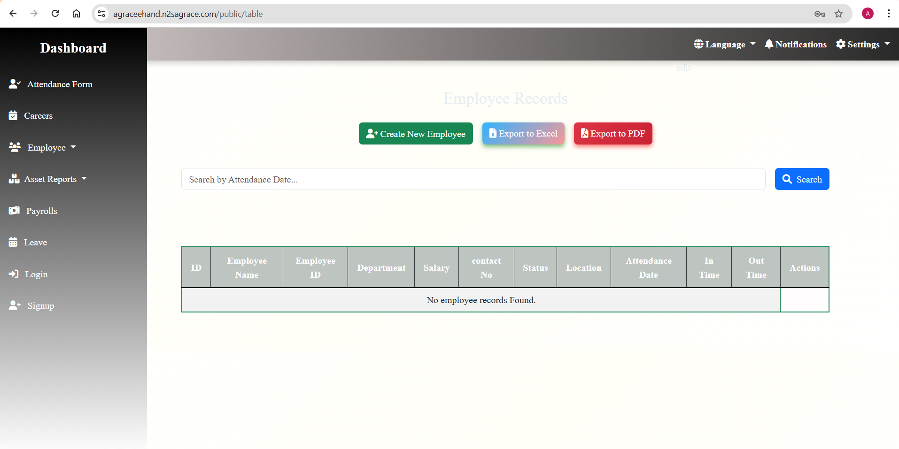The width and height of the screenshot is (899, 449).
Task: Click the blue Search button
Action: [801, 179]
